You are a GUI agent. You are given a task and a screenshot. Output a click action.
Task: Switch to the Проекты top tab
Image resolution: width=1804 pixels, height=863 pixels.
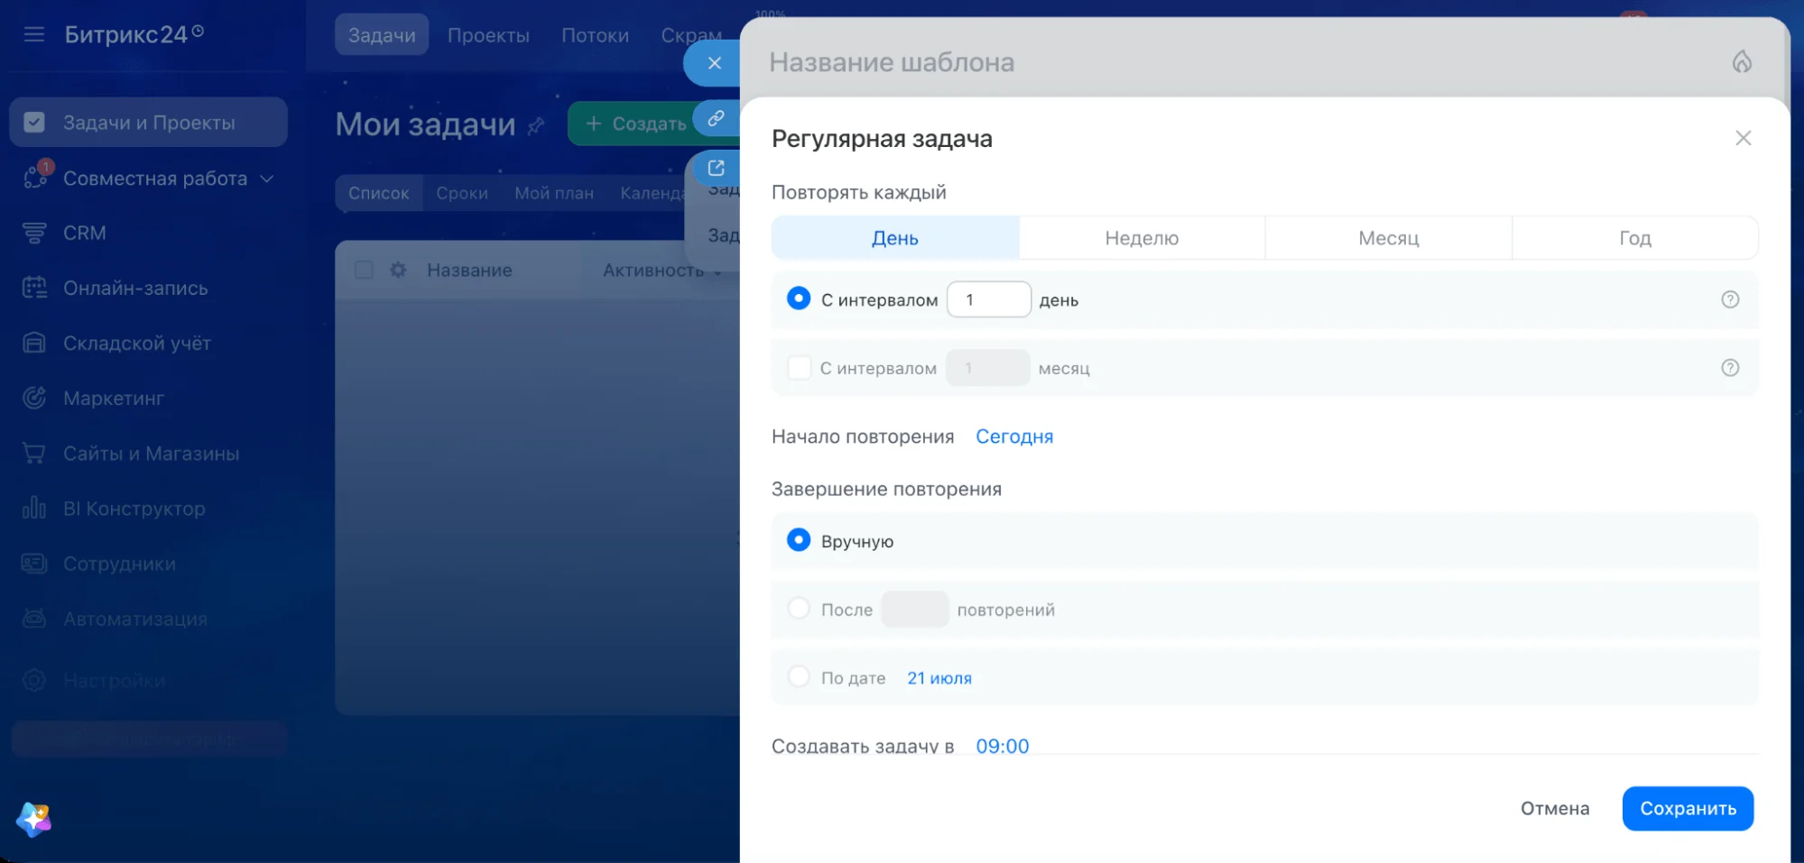click(488, 35)
